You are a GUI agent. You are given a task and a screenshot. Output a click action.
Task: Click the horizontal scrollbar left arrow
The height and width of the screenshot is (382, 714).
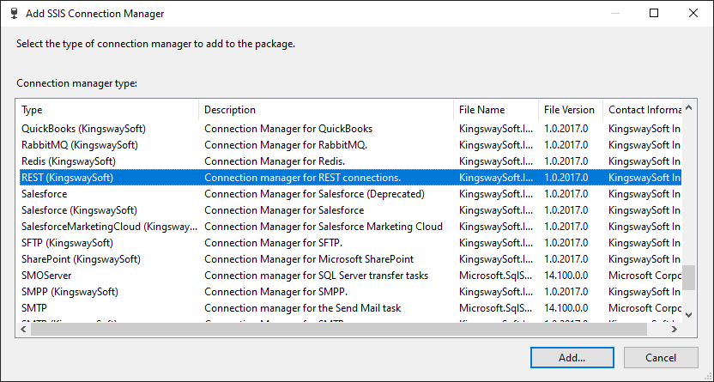[23, 329]
